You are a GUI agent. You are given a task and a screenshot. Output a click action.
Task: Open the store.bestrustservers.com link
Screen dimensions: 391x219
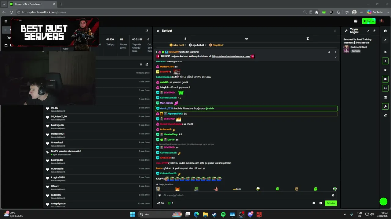click(x=231, y=56)
